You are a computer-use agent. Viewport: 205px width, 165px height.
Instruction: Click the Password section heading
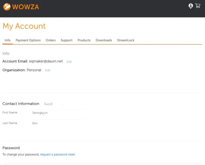[11, 148]
